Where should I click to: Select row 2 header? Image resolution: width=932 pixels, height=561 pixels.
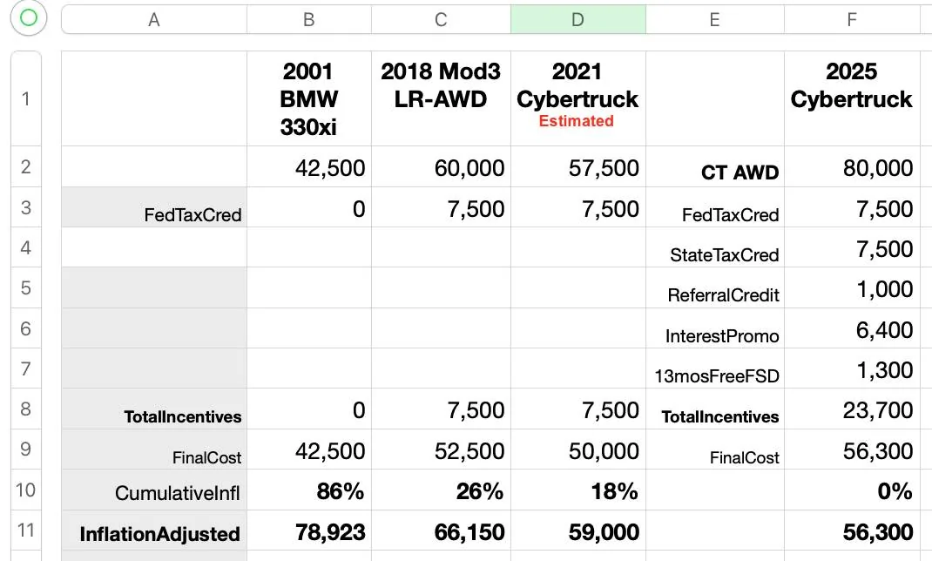[26, 166]
